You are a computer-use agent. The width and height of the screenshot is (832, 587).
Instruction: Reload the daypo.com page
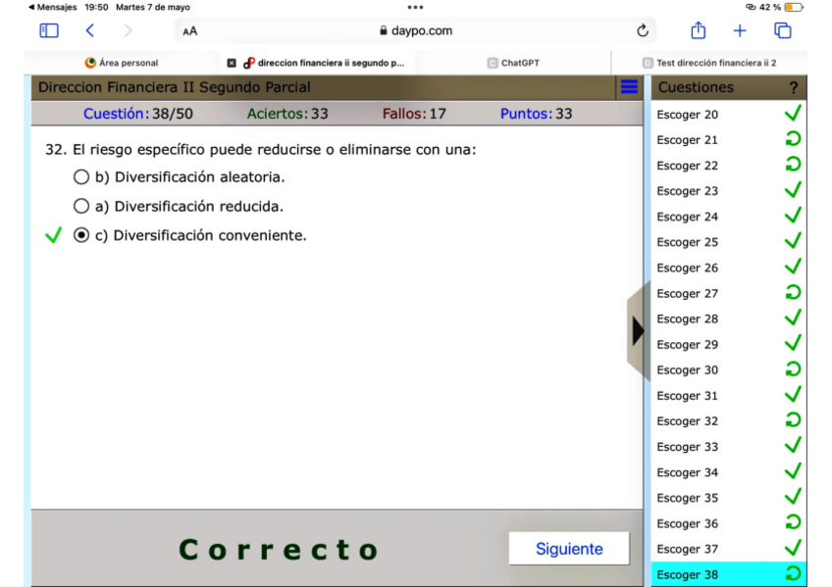(643, 30)
